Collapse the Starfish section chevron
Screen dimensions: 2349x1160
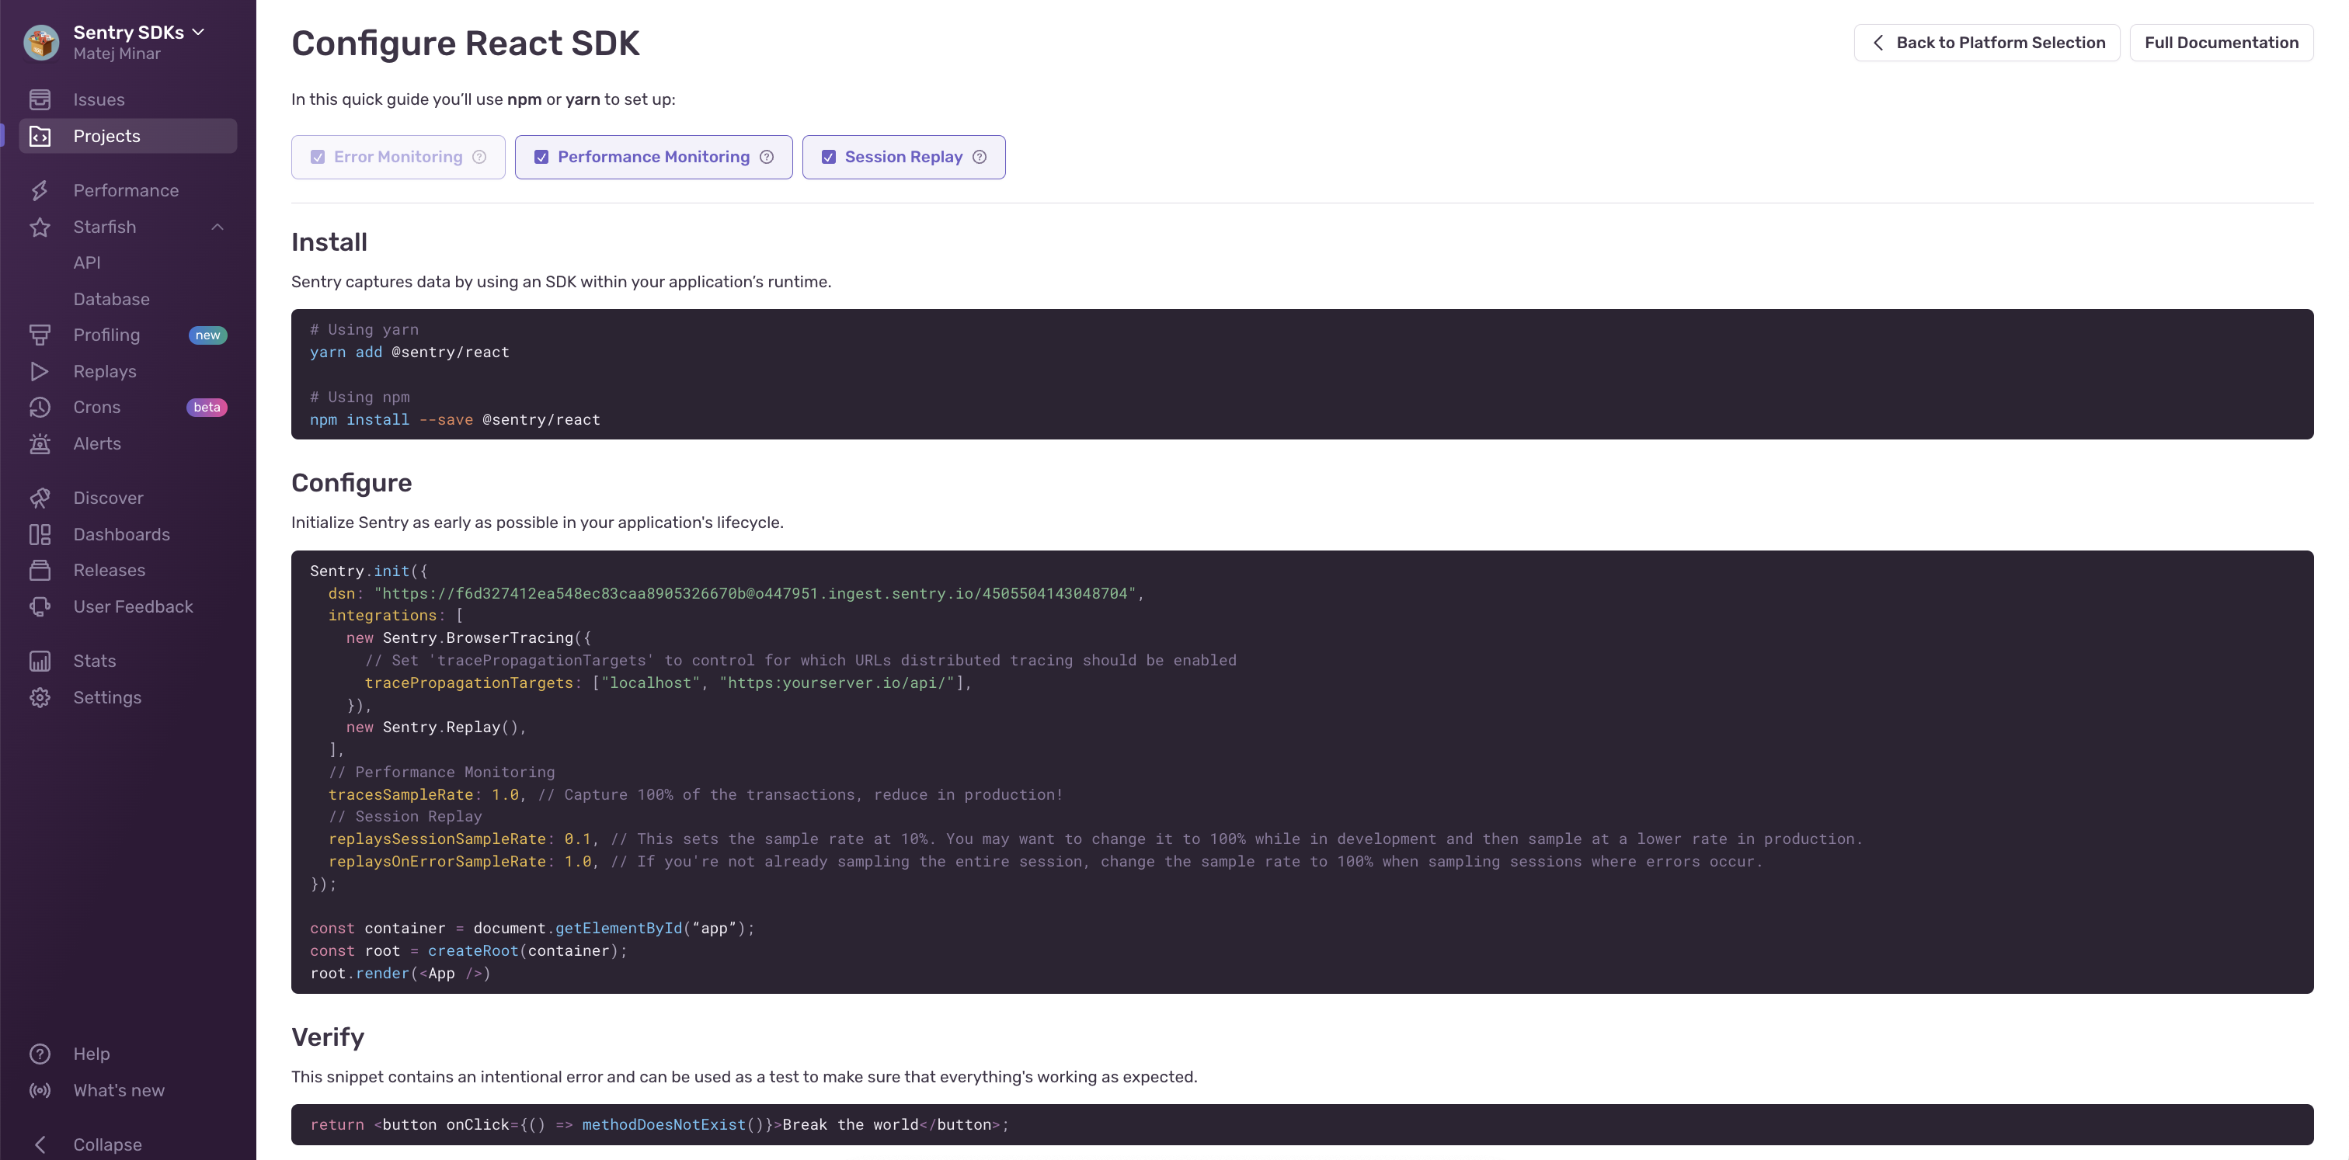pyautogui.click(x=217, y=227)
